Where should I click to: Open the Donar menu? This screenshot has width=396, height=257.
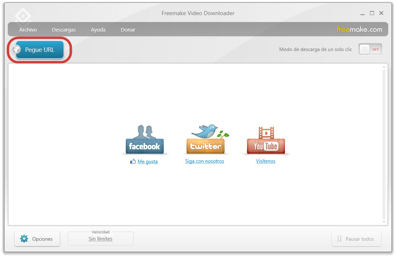pos(128,29)
